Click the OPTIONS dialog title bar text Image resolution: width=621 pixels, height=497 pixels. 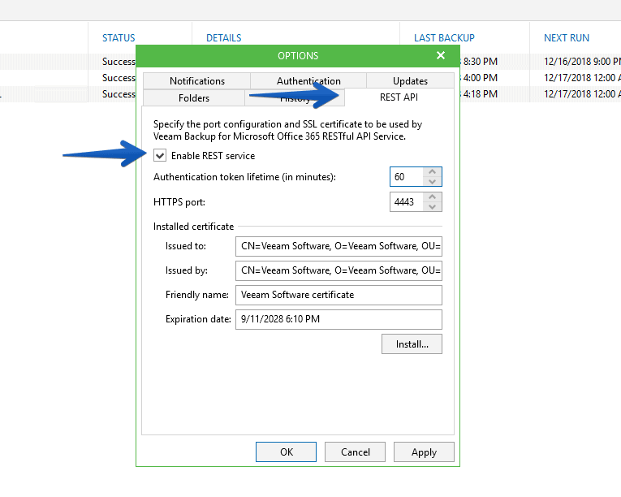click(x=298, y=56)
